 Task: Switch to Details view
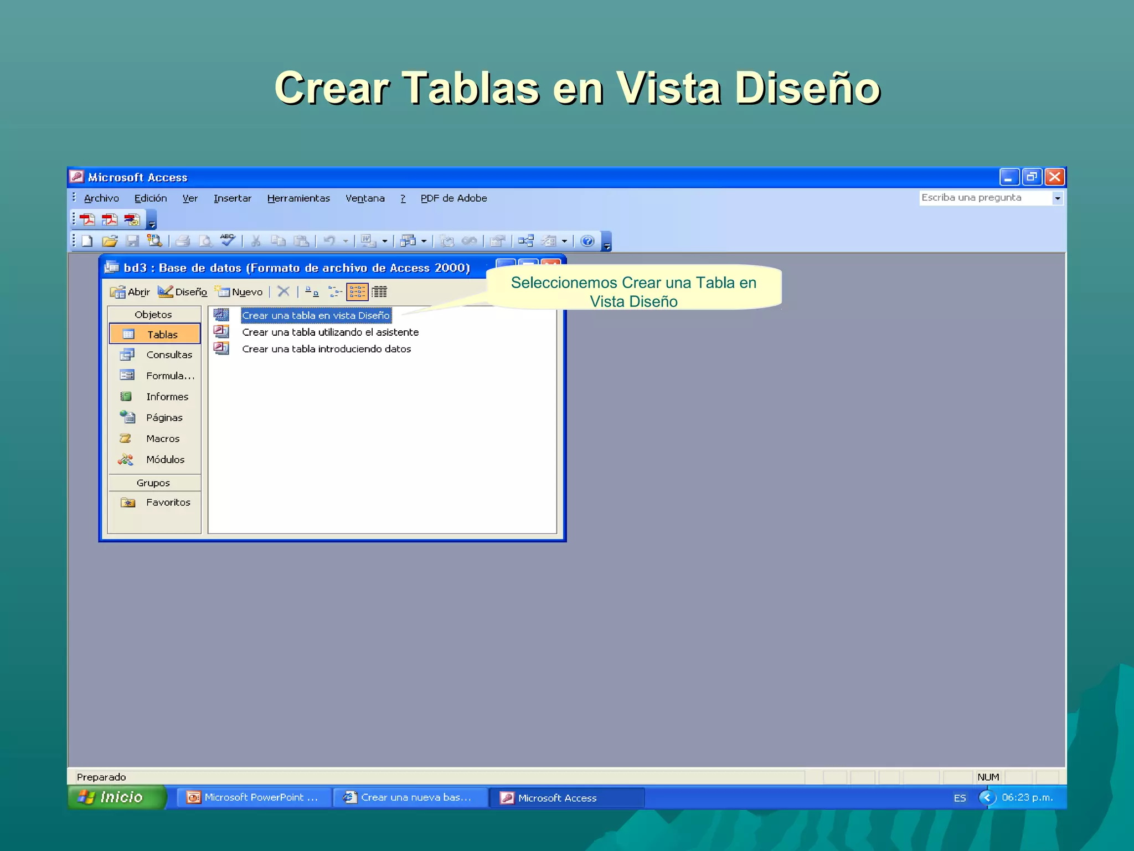tap(379, 291)
